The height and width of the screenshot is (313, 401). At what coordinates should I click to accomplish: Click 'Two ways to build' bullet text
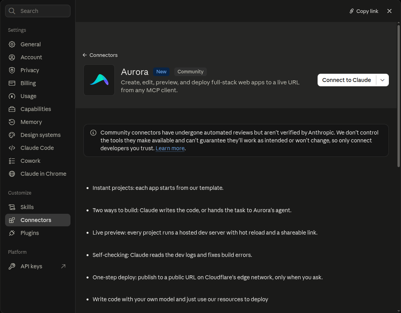point(192,210)
